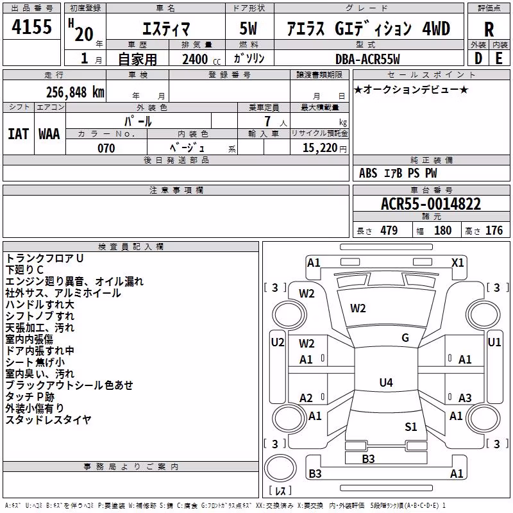Select chassis number ACR55-0014822
Image resolution: width=513 pixels, height=513 pixels.
pos(431,204)
